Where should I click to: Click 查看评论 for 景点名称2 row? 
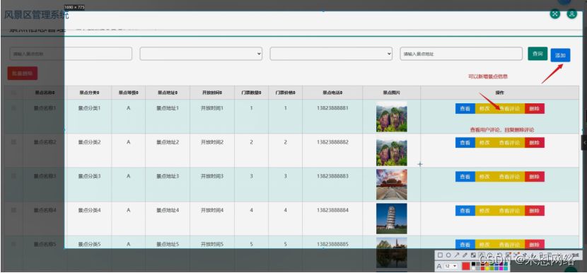tap(509, 143)
